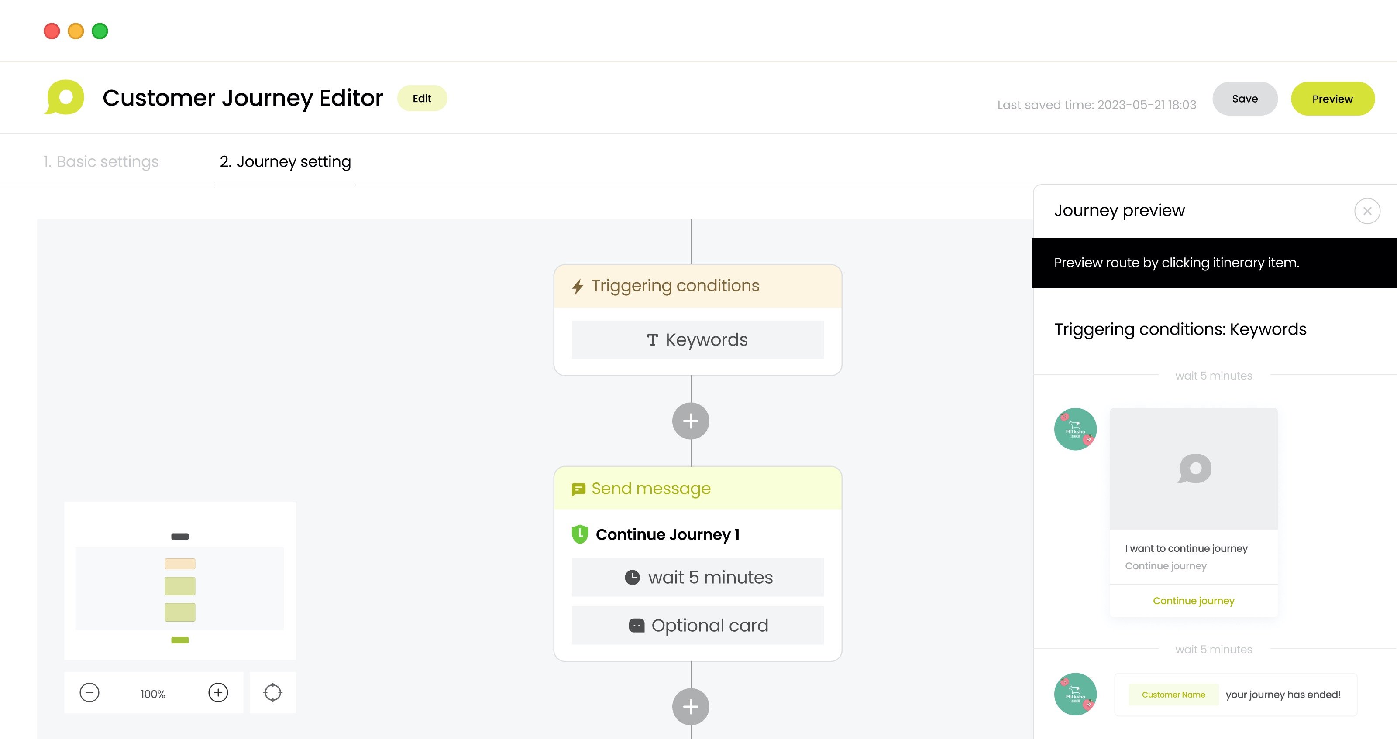Click the recenter canvas crosshair icon
Viewport: 1397px width, 739px height.
pyautogui.click(x=273, y=692)
